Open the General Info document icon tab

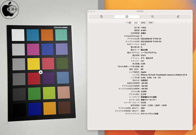(x=101, y=17)
